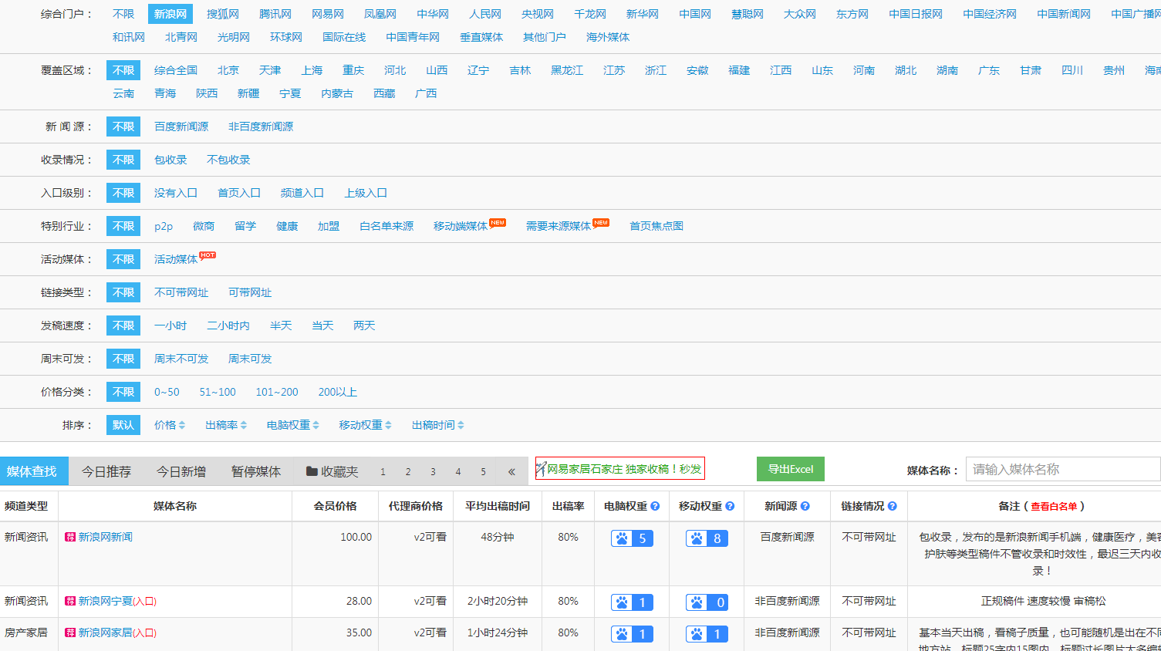
Task: Select 新浪网 portal filter
Action: click(170, 14)
